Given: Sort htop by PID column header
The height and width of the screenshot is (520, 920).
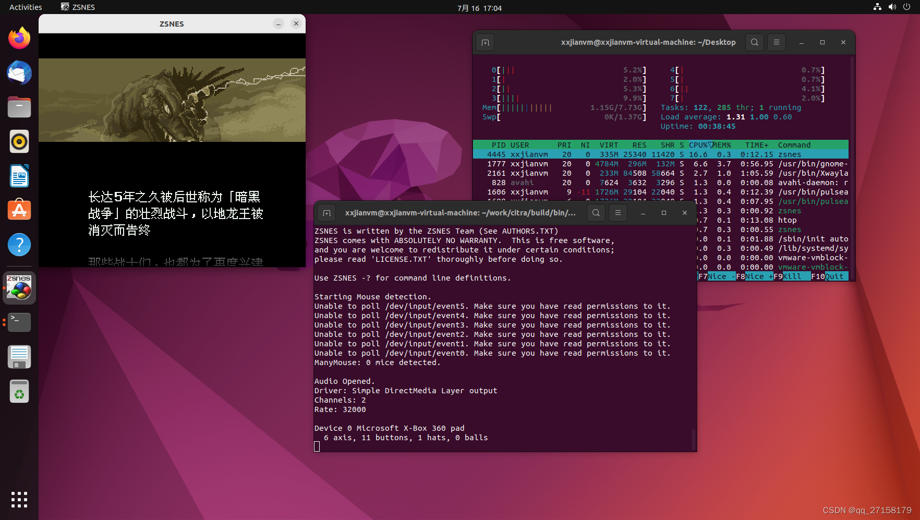Looking at the screenshot, I should 499,145.
